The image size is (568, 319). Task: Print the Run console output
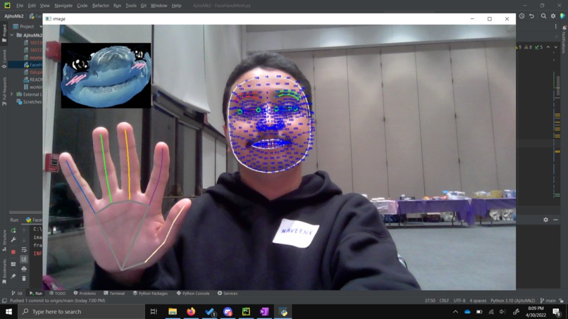click(24, 269)
